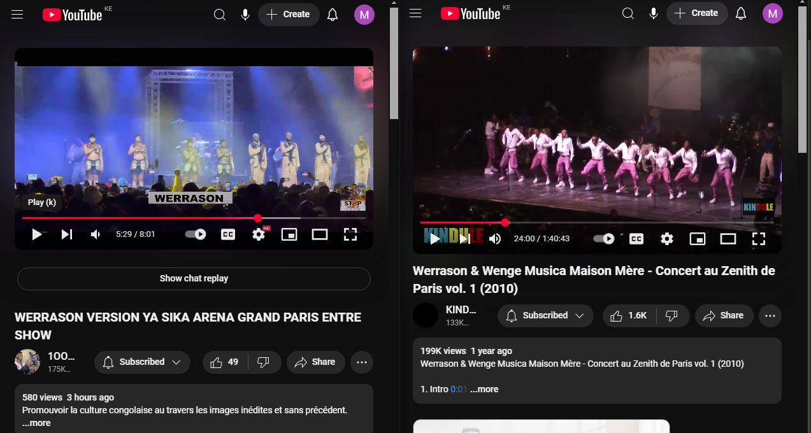This screenshot has width=811, height=433.
Task: Click the YouTube logo in the left window
Action: tap(73, 15)
